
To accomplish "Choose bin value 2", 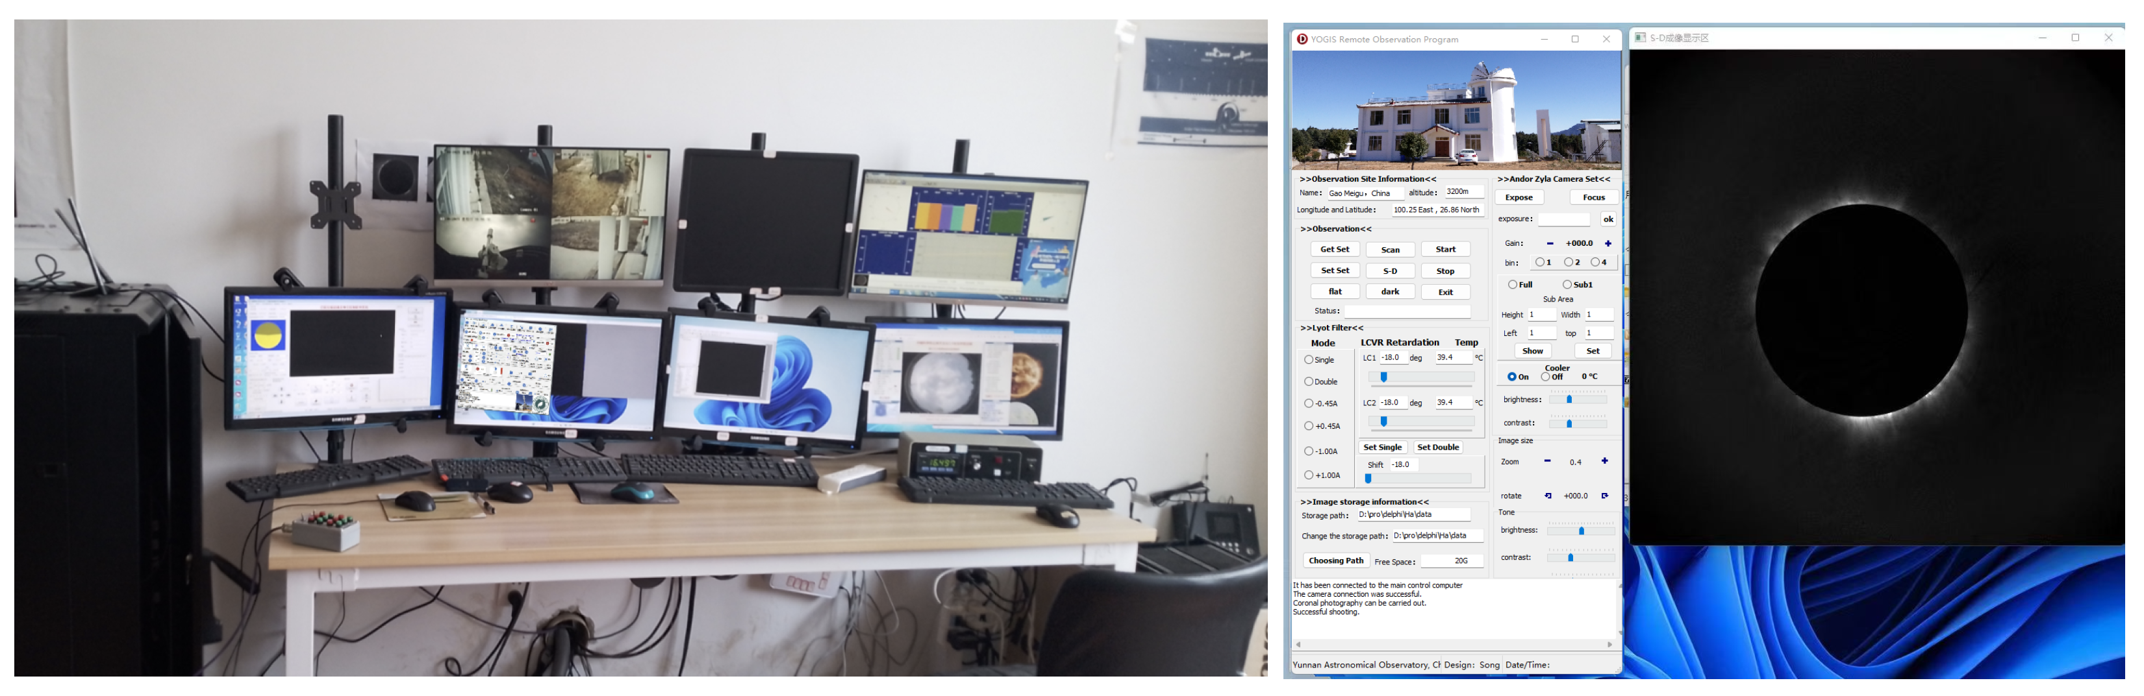I will click(x=1568, y=263).
